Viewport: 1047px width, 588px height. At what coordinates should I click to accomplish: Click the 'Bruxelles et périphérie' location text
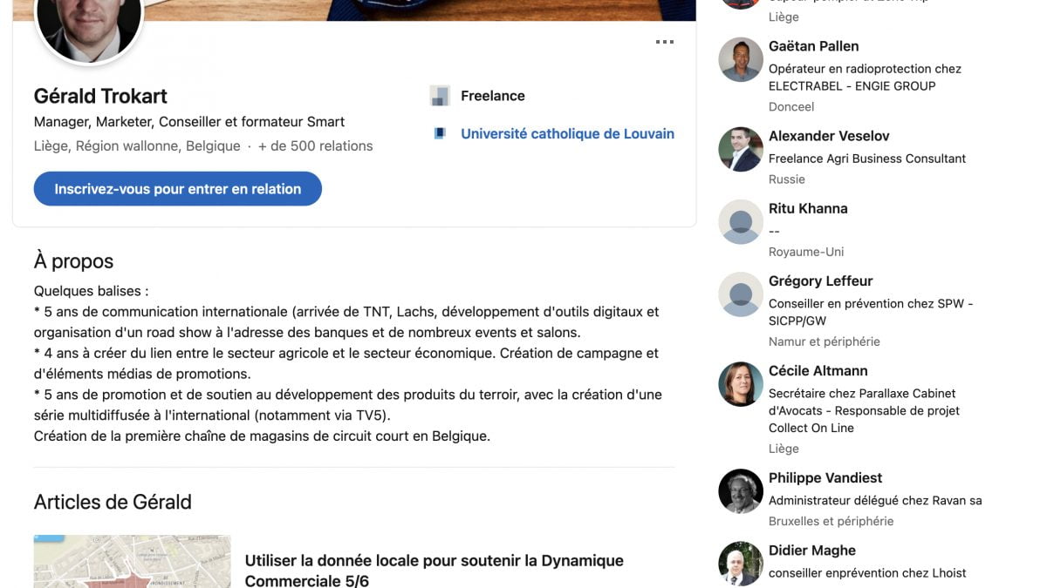(831, 521)
